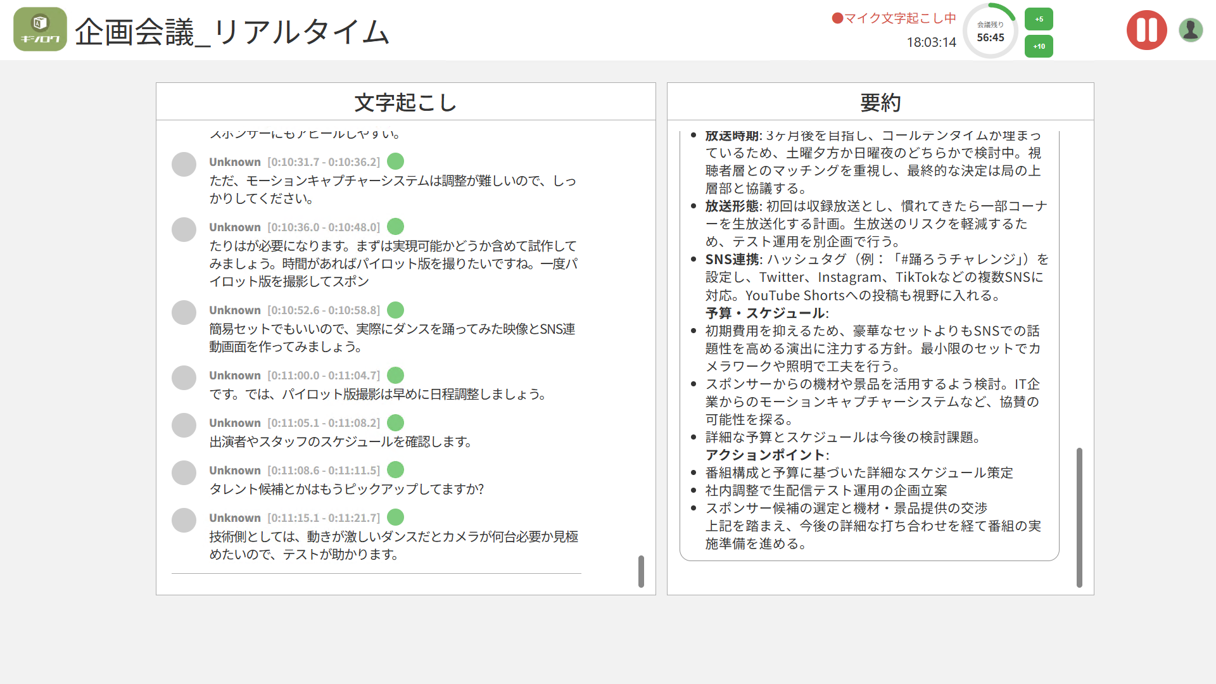
Task: Select the 要約 panel header
Action: pos(879,101)
